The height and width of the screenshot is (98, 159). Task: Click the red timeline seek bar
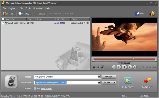tap(124, 59)
